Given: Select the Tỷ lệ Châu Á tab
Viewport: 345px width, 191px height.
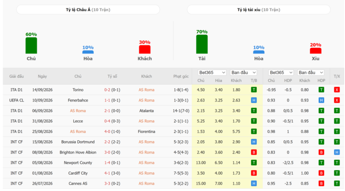Looking at the screenshot, I should point(88,10).
